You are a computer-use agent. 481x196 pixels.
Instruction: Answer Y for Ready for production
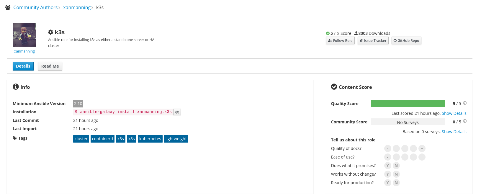click(388, 183)
